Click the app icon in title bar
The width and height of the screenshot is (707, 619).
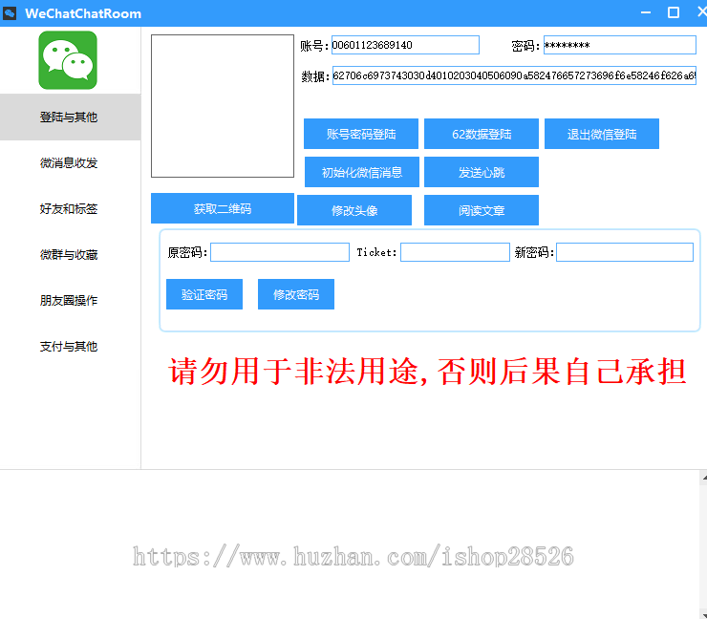(x=10, y=13)
